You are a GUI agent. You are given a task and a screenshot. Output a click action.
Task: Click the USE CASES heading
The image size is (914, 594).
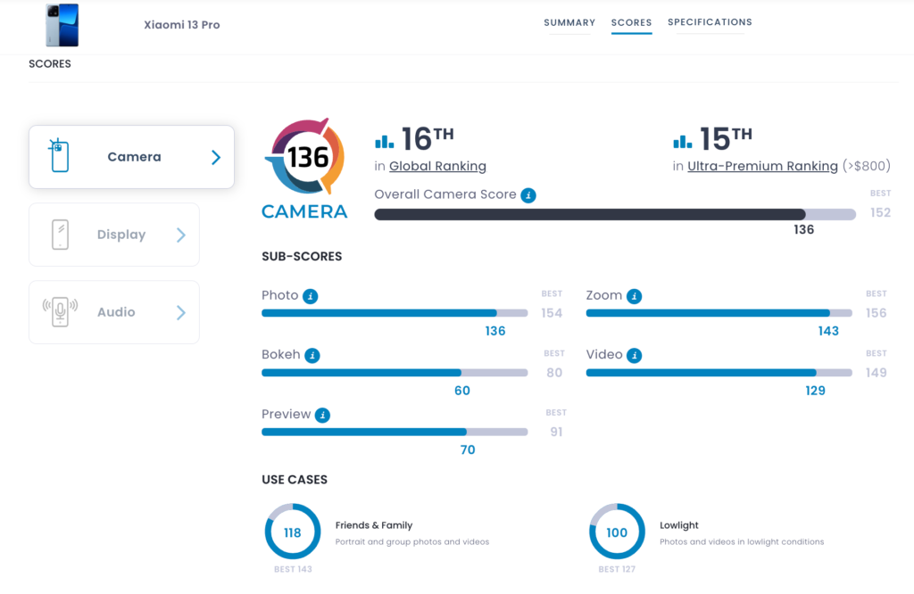(295, 480)
